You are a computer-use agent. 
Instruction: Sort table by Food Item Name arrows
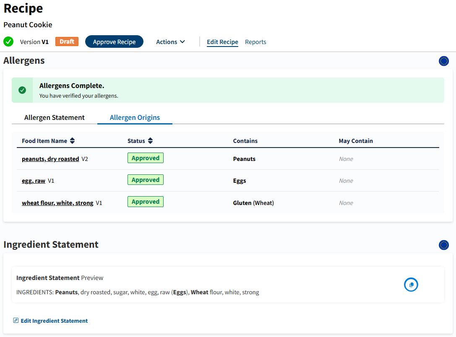tap(73, 141)
